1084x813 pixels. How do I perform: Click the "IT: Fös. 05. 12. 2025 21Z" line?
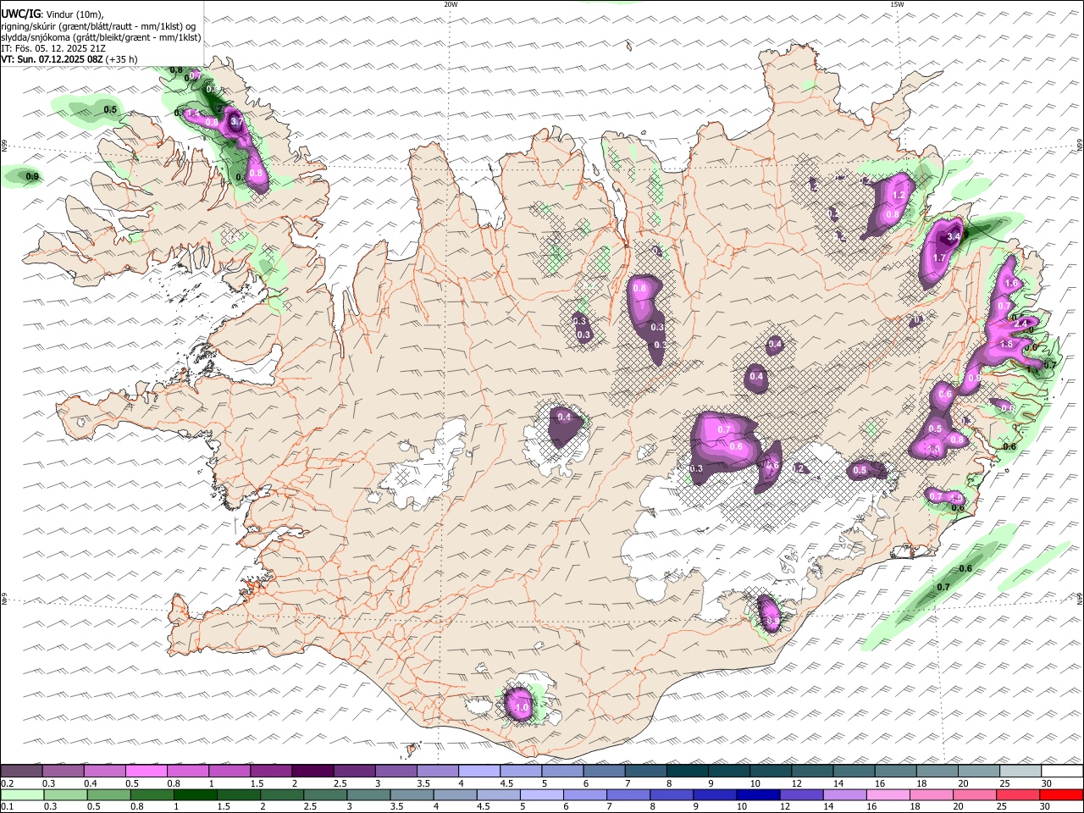point(53,48)
